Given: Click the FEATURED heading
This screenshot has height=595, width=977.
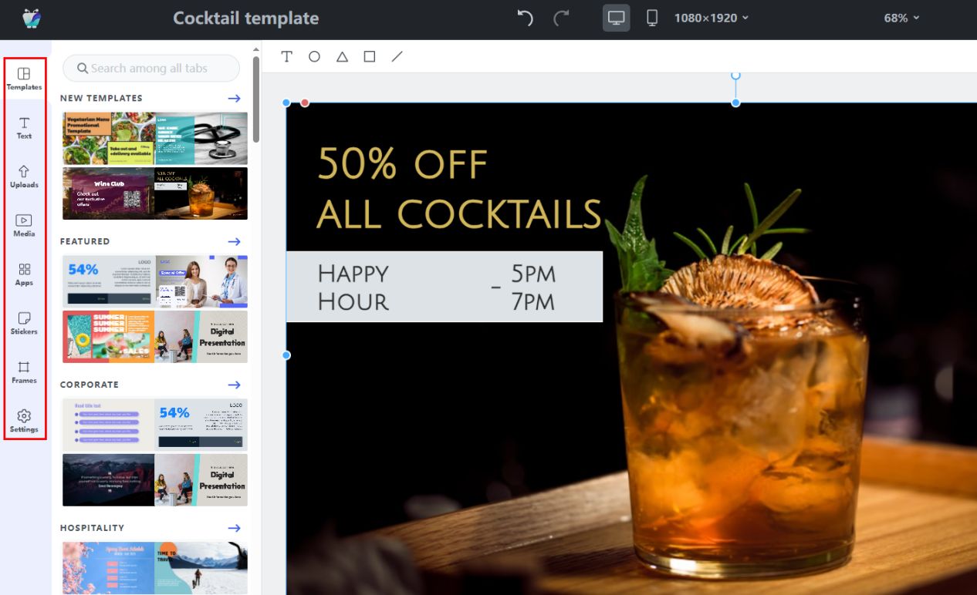Looking at the screenshot, I should click(x=85, y=242).
